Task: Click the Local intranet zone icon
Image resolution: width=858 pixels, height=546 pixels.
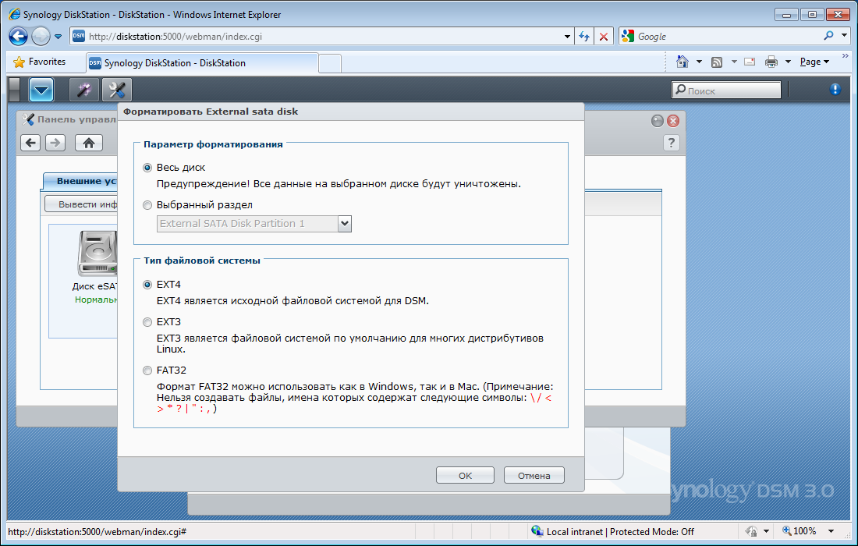Action: pos(537,531)
